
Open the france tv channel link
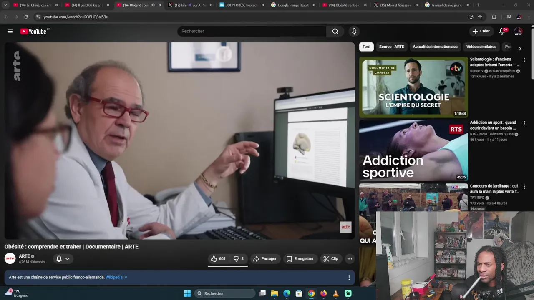[476, 71]
